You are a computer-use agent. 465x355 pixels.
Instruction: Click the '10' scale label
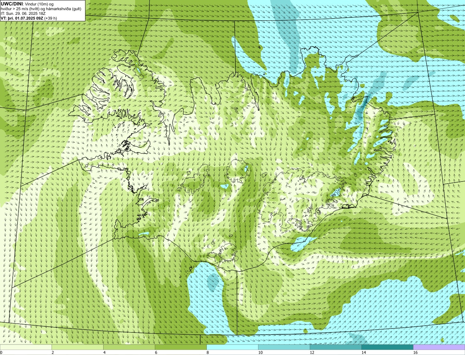pyautogui.click(x=260, y=352)
